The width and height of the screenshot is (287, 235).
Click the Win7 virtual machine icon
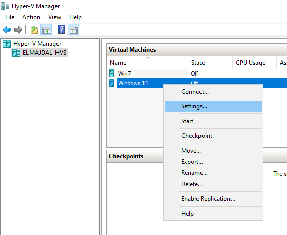coord(111,73)
